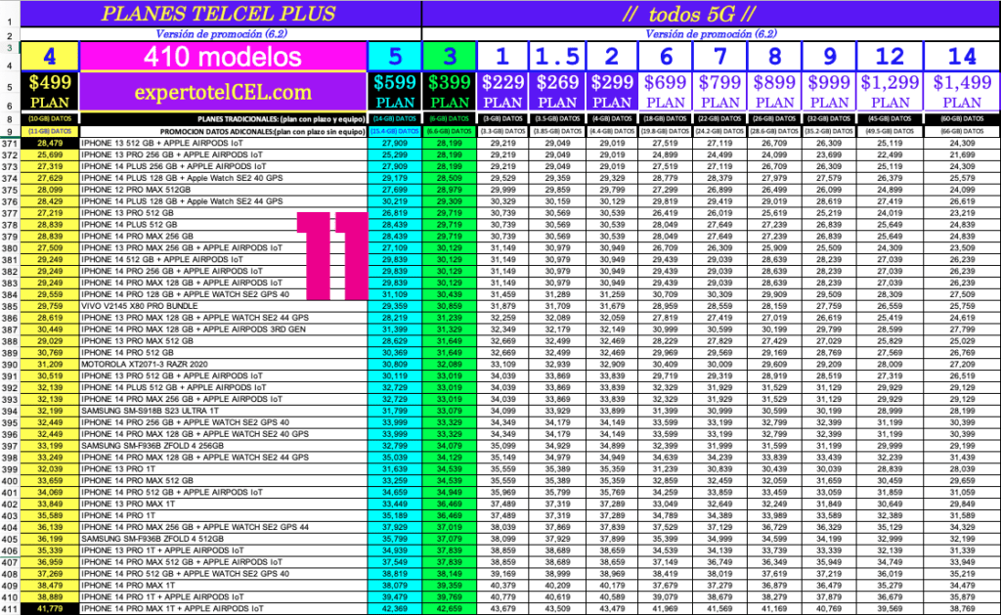Click the 24,309 value in row 371

point(962,143)
